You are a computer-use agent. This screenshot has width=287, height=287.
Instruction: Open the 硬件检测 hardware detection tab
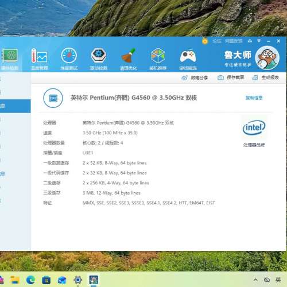click(10, 59)
